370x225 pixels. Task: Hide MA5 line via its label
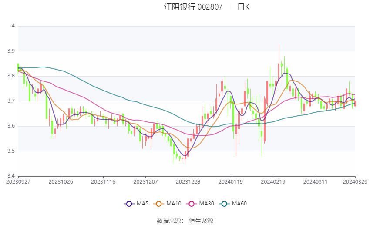pos(142,204)
